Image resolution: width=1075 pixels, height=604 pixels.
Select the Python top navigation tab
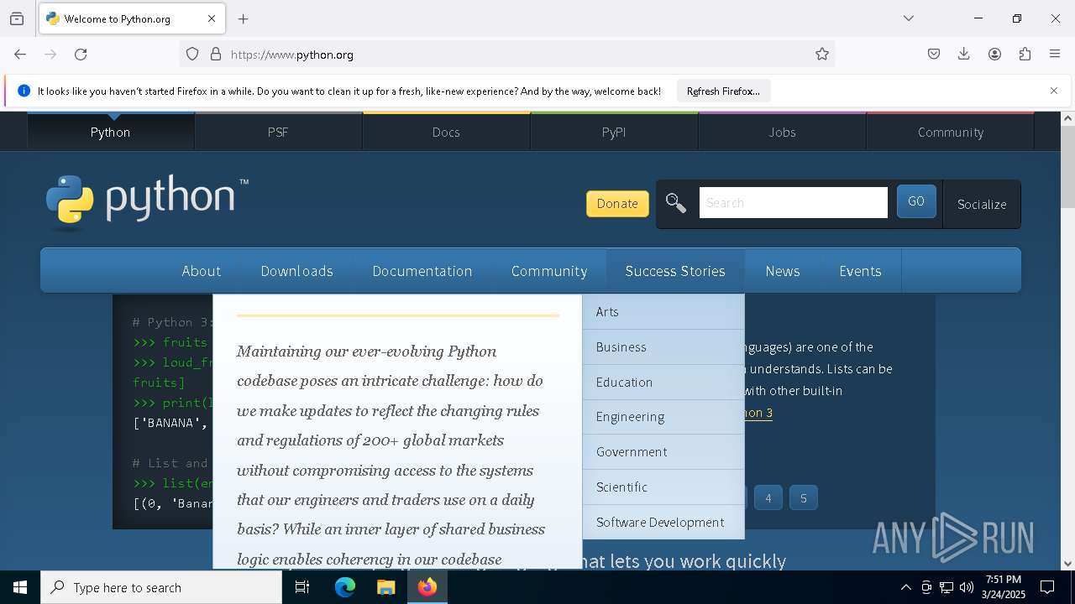(111, 132)
